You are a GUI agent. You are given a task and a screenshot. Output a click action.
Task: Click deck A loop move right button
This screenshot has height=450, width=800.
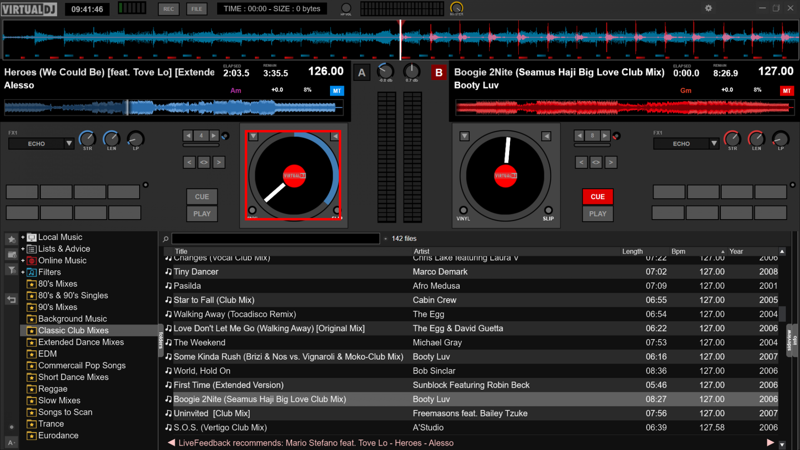pos(219,162)
